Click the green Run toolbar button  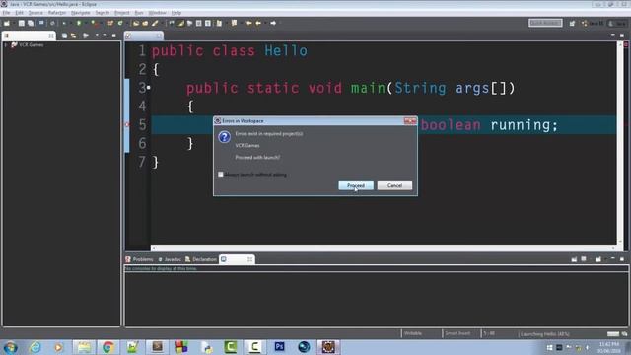(79, 23)
